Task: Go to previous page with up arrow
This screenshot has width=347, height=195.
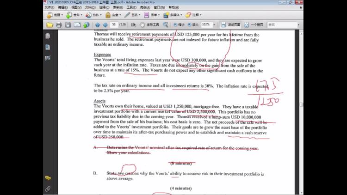Action: (97, 24)
